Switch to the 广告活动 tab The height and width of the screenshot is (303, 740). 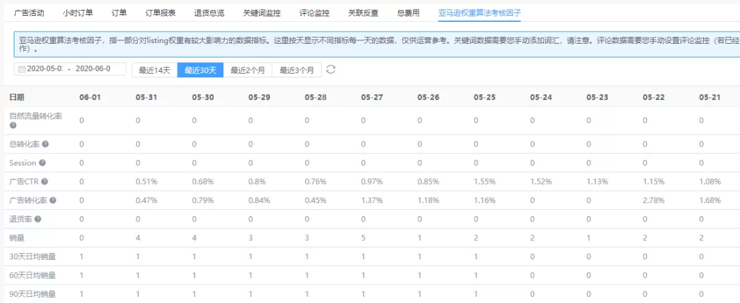tap(29, 13)
